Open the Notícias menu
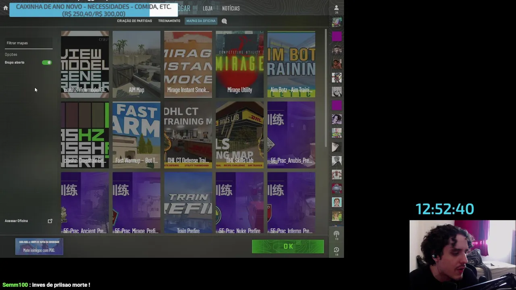The height and width of the screenshot is (290, 516). point(231,8)
